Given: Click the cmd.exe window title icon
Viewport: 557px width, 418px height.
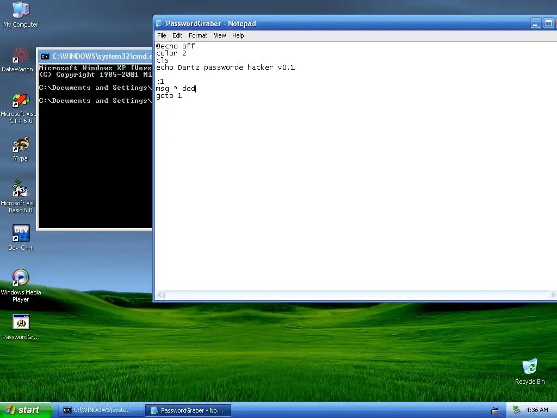Looking at the screenshot, I should point(45,56).
